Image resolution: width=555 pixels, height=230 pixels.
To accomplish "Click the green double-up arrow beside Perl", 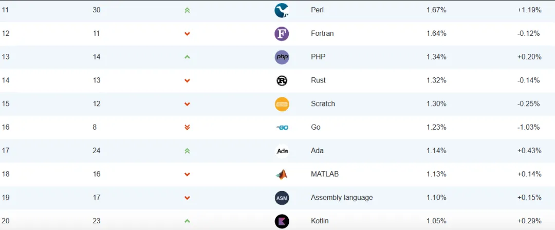I will (187, 10).
